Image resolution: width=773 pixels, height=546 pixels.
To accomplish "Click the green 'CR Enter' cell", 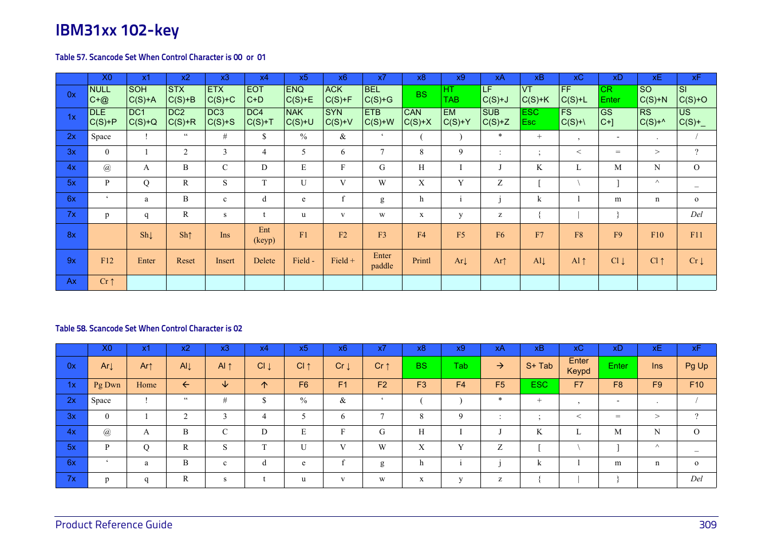I will click(618, 95).
